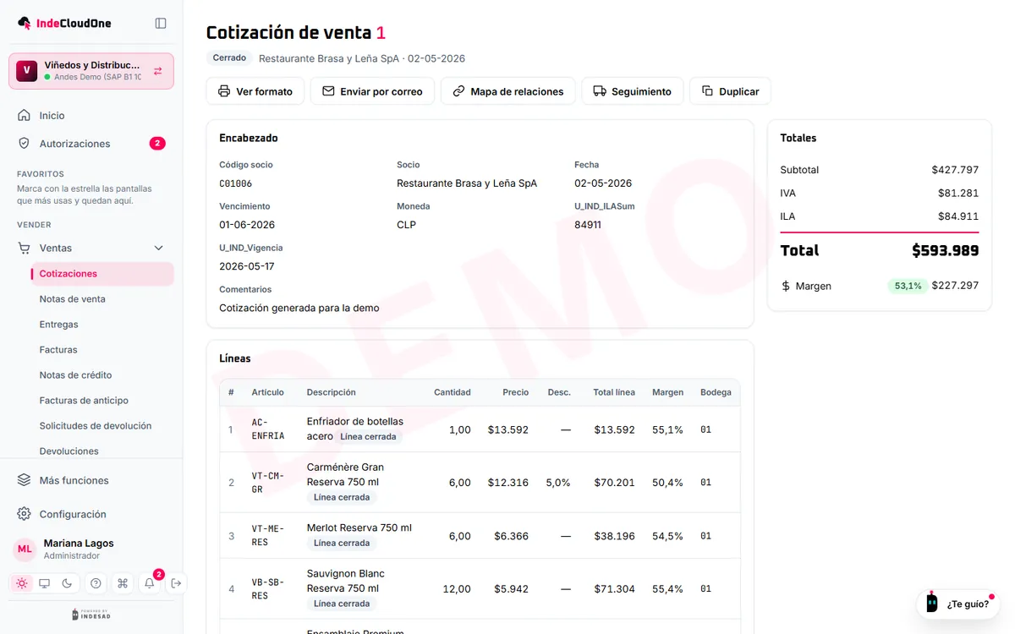Collapse the sidebar with the panel icon
This screenshot has height=634, width=1015.
(x=161, y=23)
